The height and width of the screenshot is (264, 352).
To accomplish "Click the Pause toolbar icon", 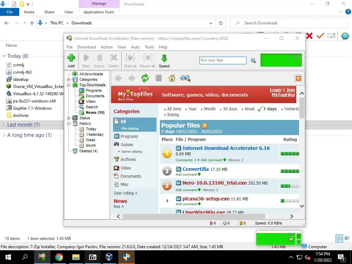I will [99, 58].
